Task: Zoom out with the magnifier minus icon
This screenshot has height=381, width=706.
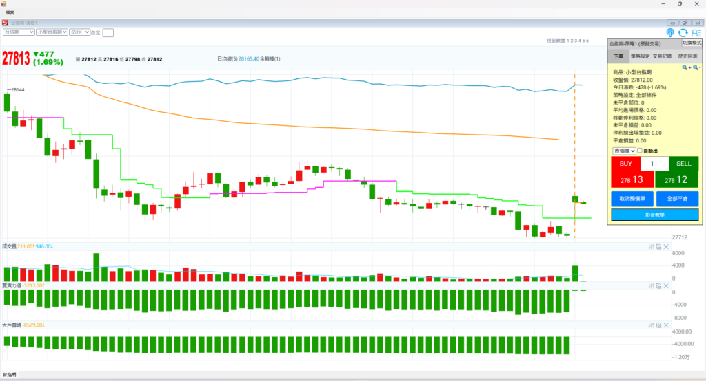Action: [696, 67]
